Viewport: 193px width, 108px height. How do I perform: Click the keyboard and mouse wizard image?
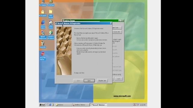point(64,51)
